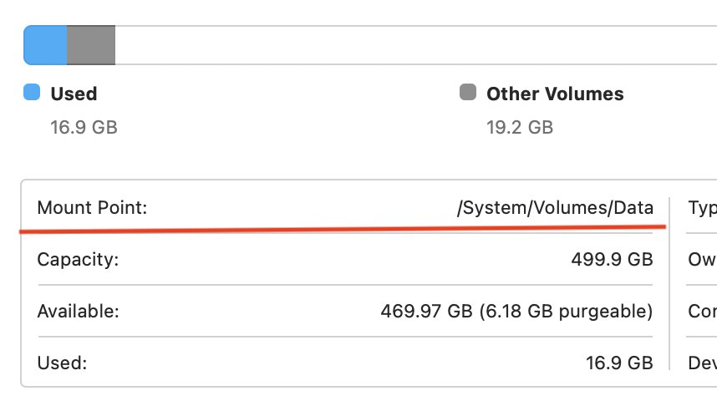Click the Used row label in the info table

click(x=63, y=363)
